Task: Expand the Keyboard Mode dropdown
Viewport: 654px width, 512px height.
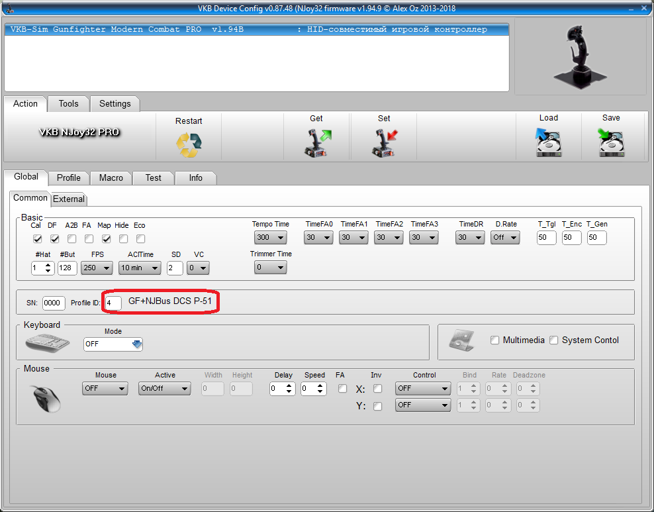Action: click(x=113, y=344)
